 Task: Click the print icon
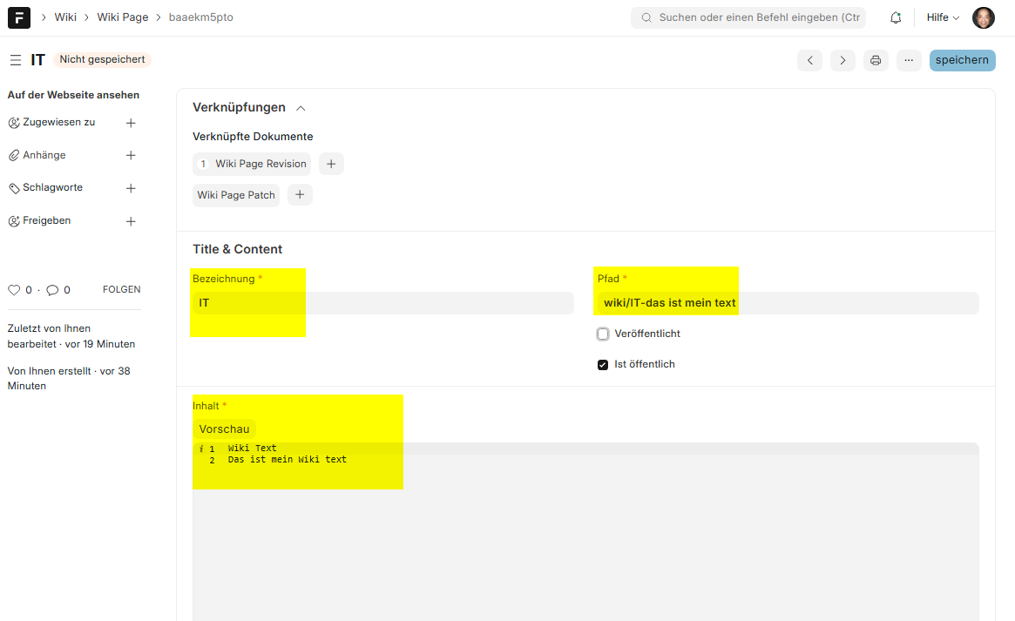(875, 60)
